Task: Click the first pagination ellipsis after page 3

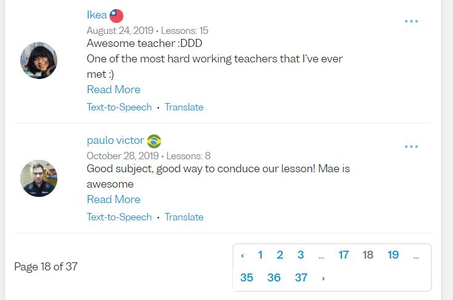Action: [x=321, y=256]
